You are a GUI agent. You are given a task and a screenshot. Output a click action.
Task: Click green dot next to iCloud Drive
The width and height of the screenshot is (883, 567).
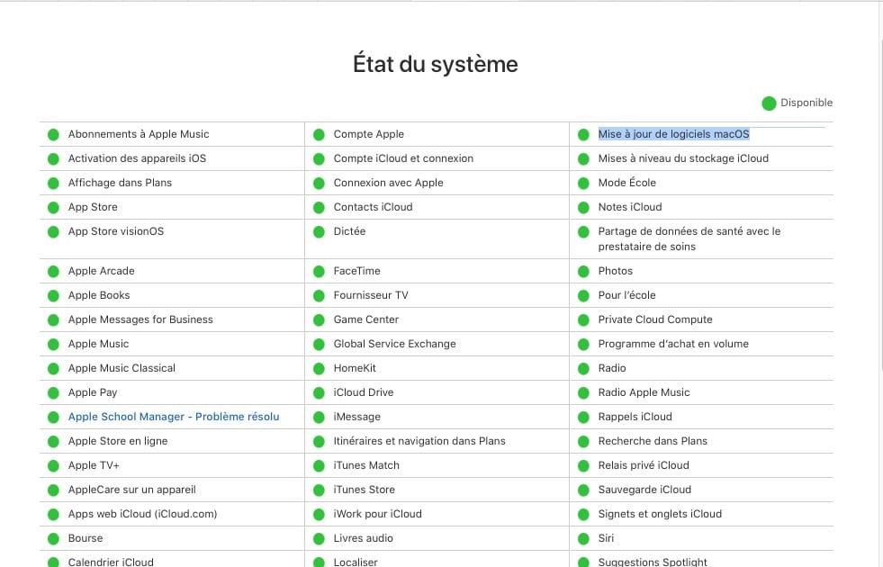319,393
